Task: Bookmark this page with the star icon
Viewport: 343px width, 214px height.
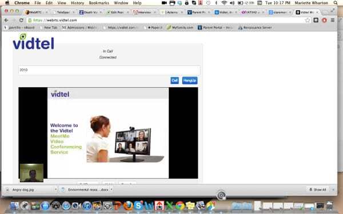Action: pyautogui.click(x=308, y=21)
